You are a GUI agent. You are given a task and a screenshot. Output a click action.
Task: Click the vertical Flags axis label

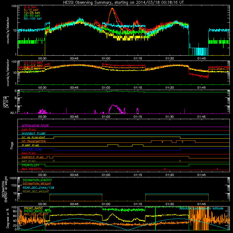coord(12,145)
